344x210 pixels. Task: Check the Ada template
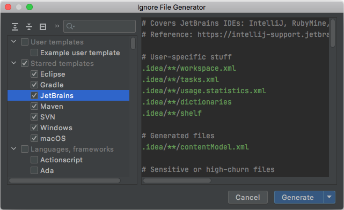pyautogui.click(x=34, y=170)
